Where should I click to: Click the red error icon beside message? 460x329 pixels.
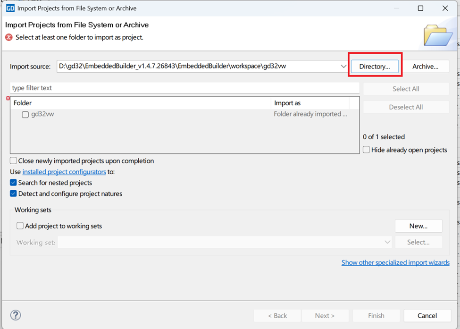coord(9,37)
